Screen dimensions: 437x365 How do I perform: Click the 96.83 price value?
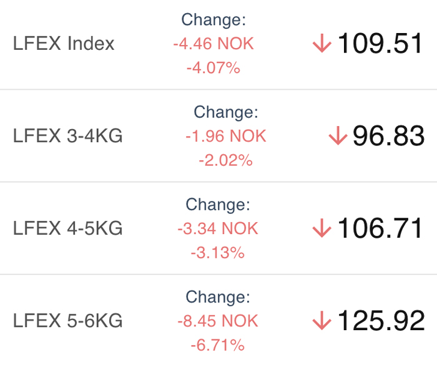388,135
